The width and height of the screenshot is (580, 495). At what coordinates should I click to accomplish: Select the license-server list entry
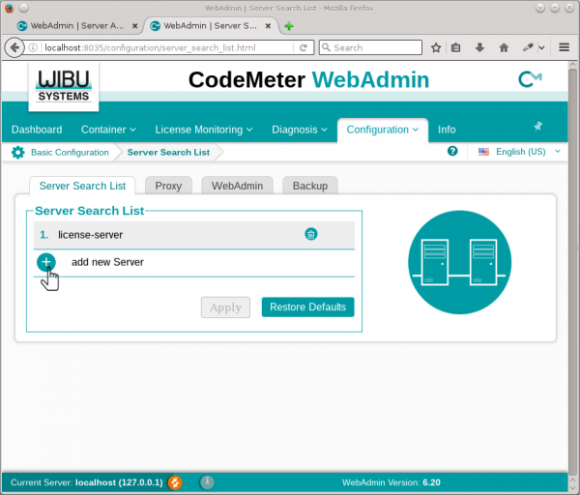tap(194, 235)
